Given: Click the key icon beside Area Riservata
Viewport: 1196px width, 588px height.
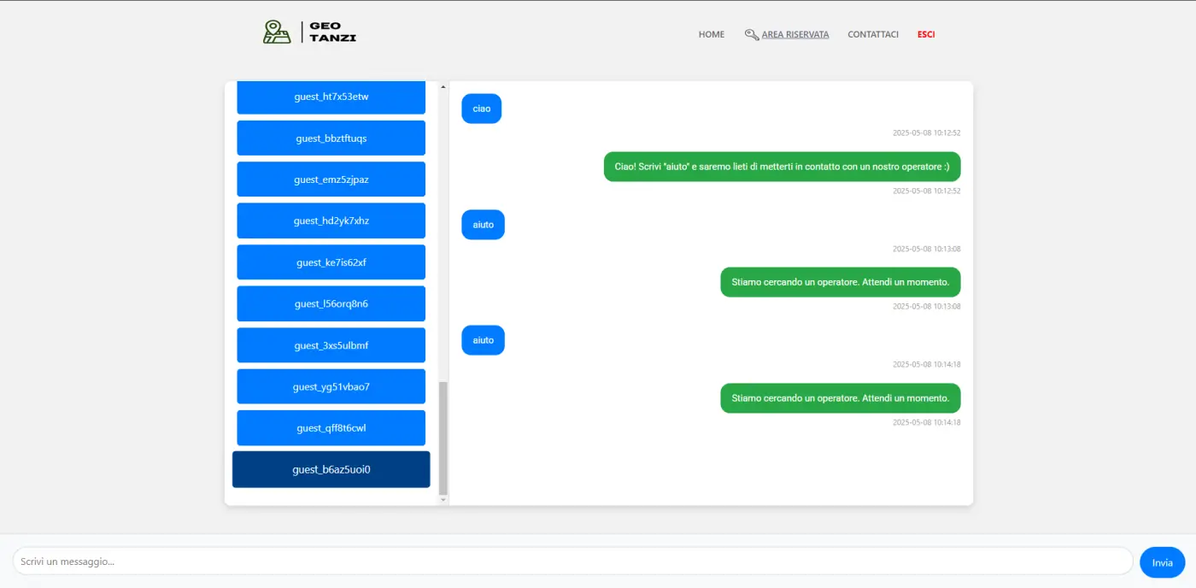Looking at the screenshot, I should 751,35.
